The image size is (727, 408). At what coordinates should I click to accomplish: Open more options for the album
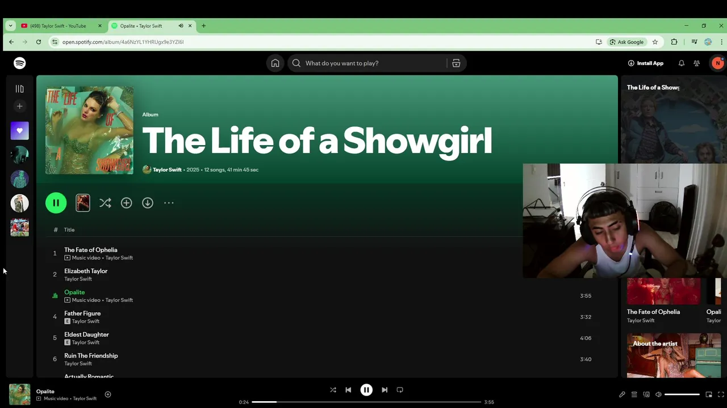[x=169, y=203]
